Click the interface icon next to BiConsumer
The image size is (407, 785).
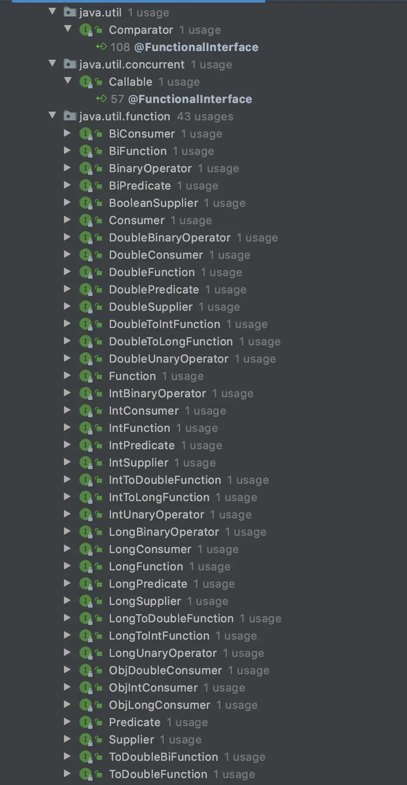point(86,134)
